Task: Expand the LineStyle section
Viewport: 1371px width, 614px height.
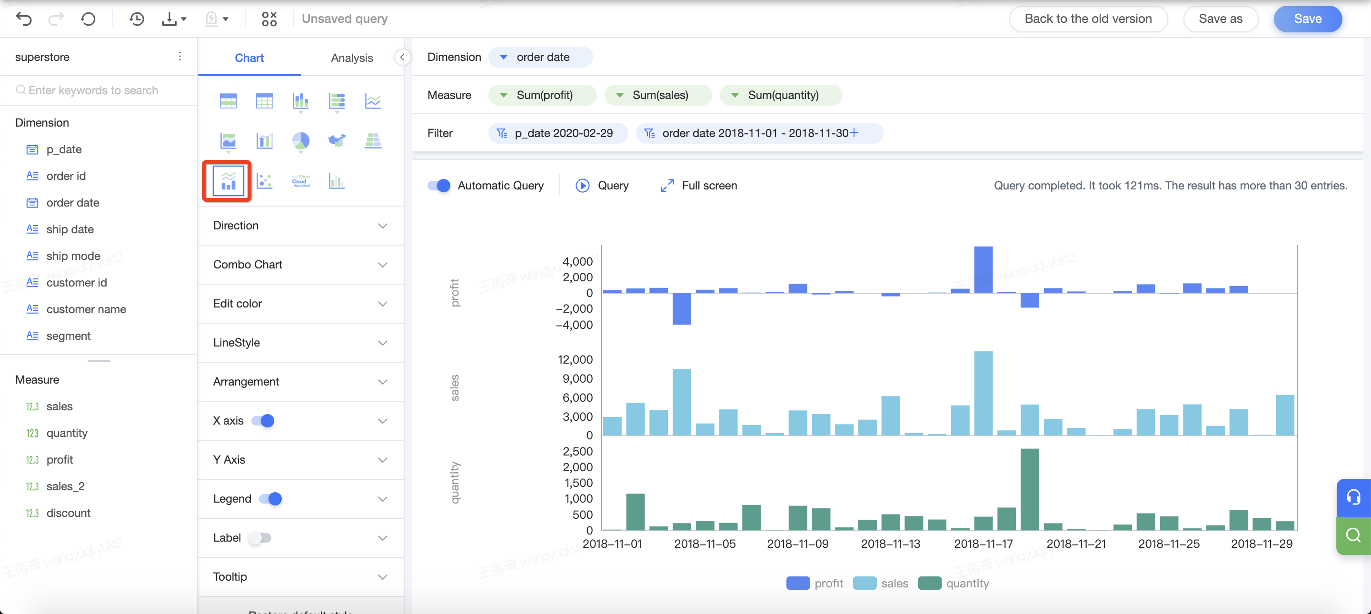Action: [x=301, y=343]
